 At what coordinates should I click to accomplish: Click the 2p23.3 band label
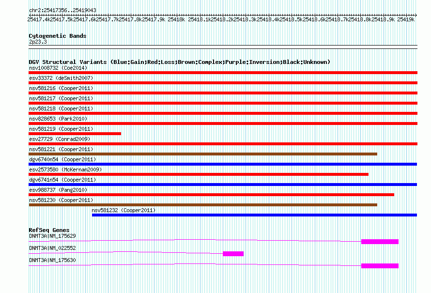point(38,42)
